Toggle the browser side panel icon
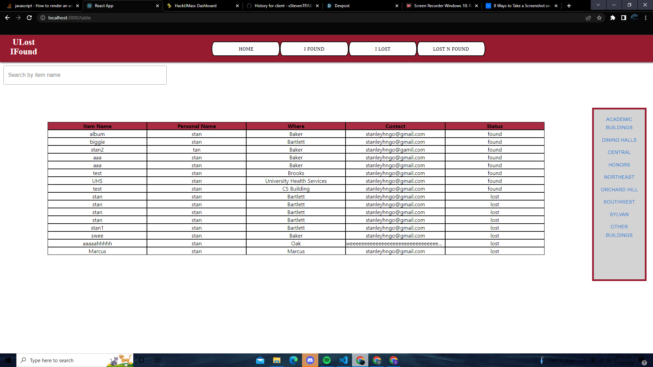 (623, 18)
